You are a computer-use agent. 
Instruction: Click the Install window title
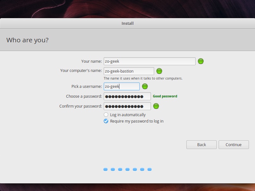(x=128, y=23)
